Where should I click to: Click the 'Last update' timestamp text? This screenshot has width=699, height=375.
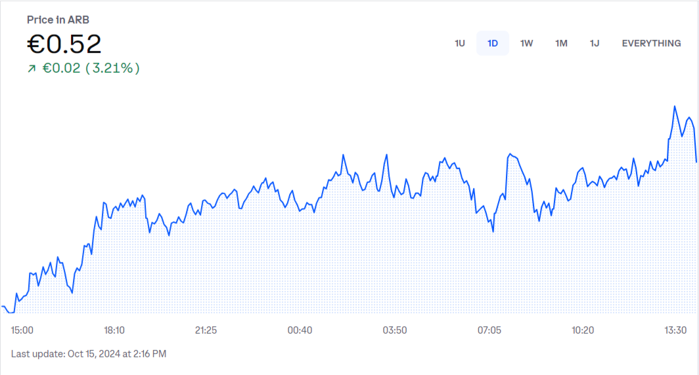89,354
